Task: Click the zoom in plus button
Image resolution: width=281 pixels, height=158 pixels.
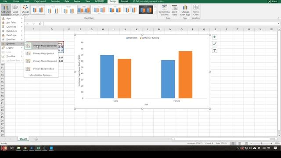Action: click(x=271, y=144)
